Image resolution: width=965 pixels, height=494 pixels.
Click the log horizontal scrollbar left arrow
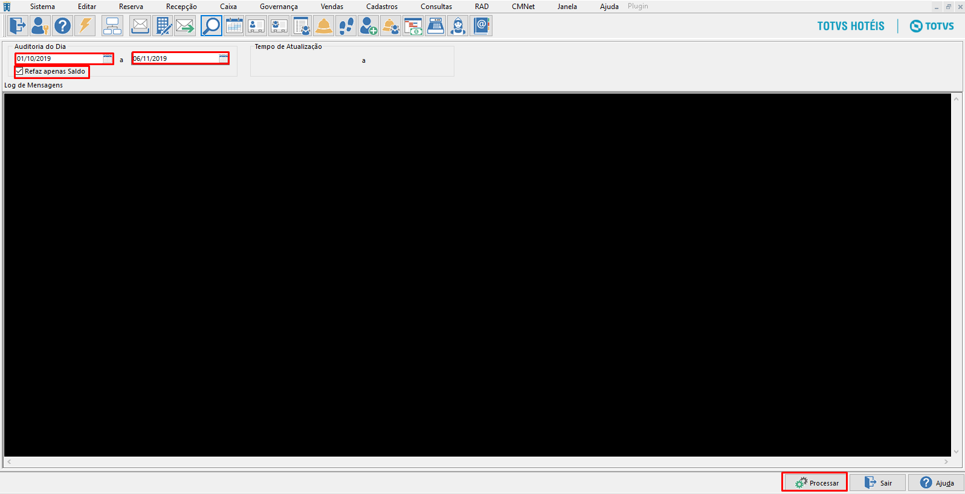[9, 461]
